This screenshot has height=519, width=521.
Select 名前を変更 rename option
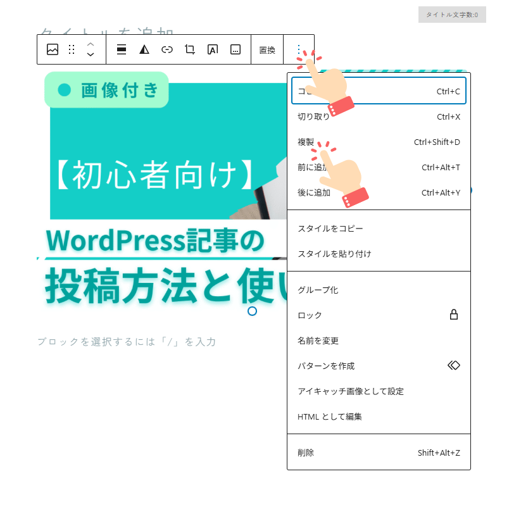[x=379, y=341]
